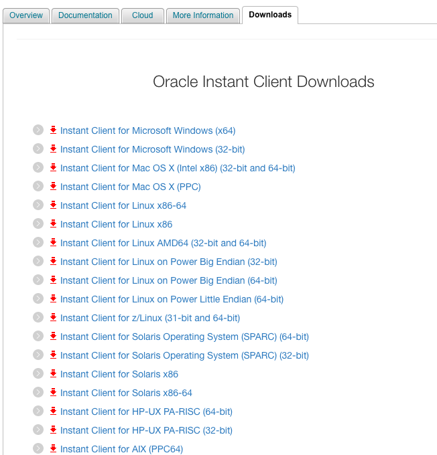Click red download icon for Linux x86-64
This screenshot has width=437, height=455.
click(x=53, y=205)
